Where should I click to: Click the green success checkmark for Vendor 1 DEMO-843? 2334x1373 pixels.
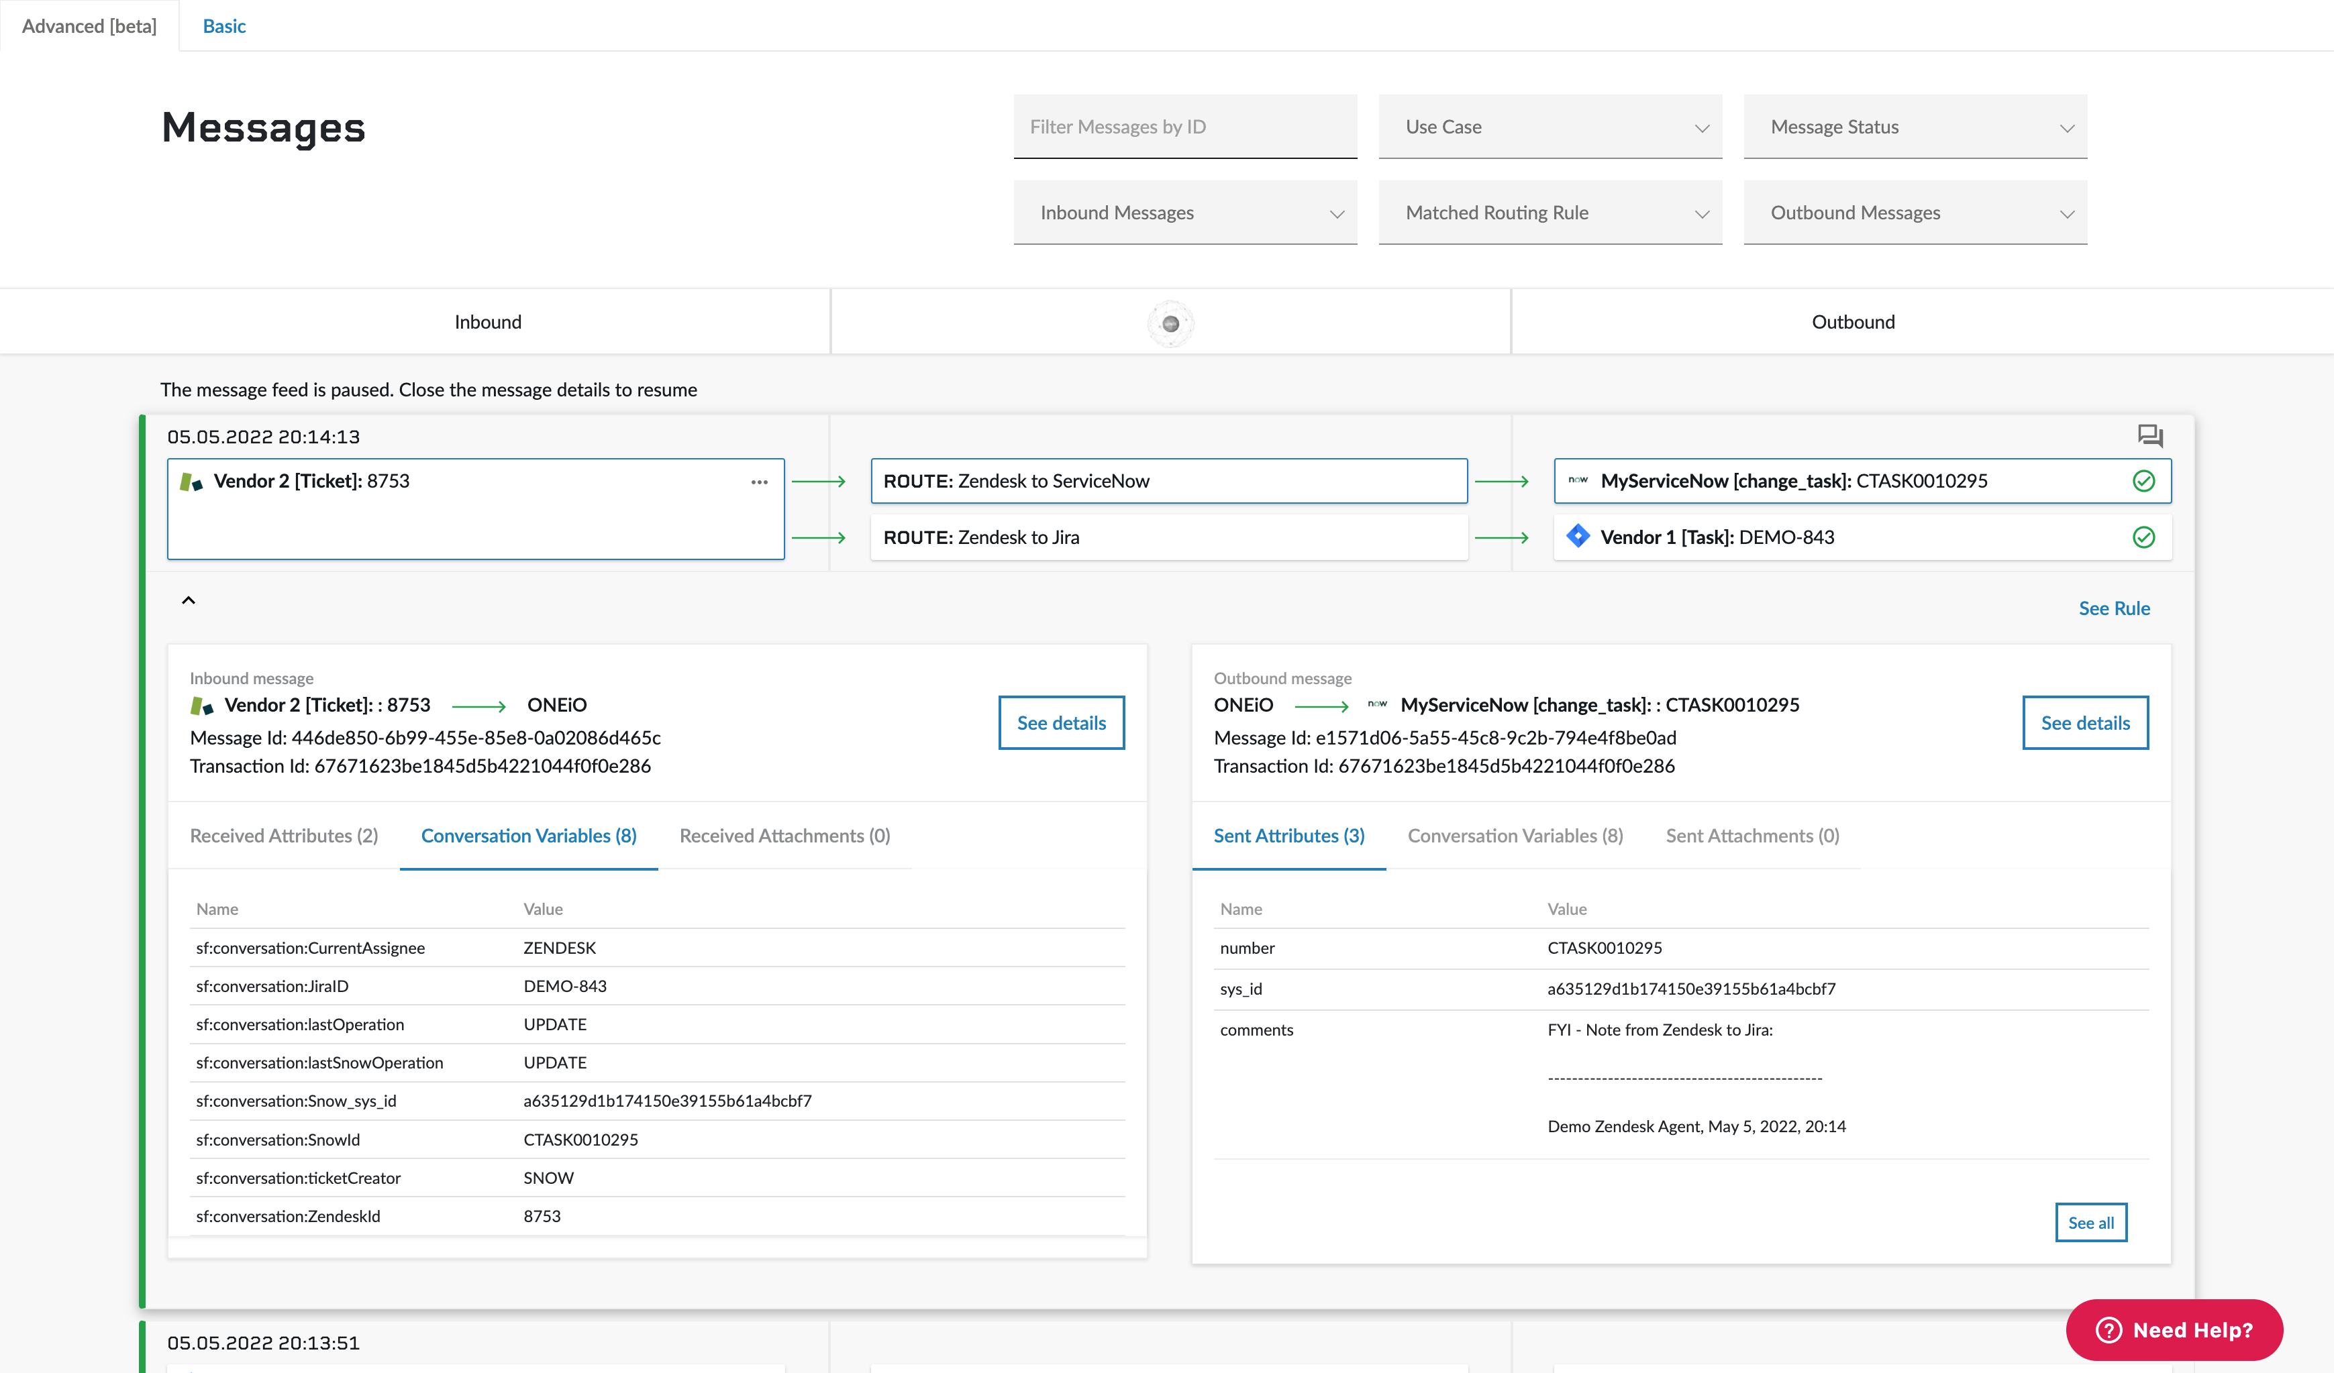pos(2143,537)
